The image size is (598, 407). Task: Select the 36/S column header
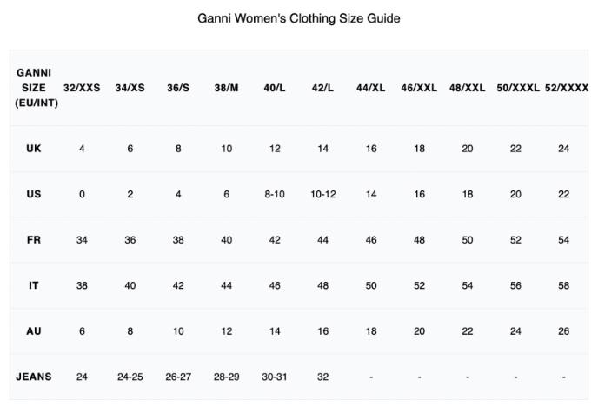point(178,88)
